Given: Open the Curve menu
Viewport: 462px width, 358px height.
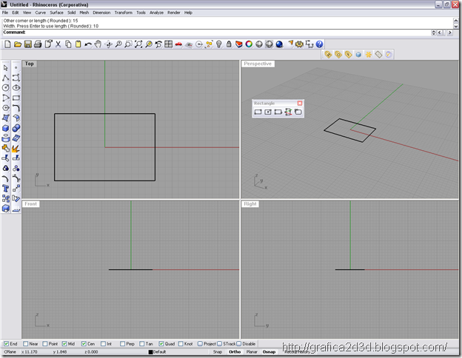Looking at the screenshot, I should click(41, 13).
